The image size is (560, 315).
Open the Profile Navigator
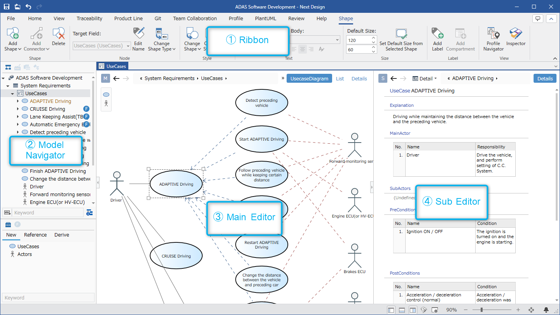tap(493, 39)
